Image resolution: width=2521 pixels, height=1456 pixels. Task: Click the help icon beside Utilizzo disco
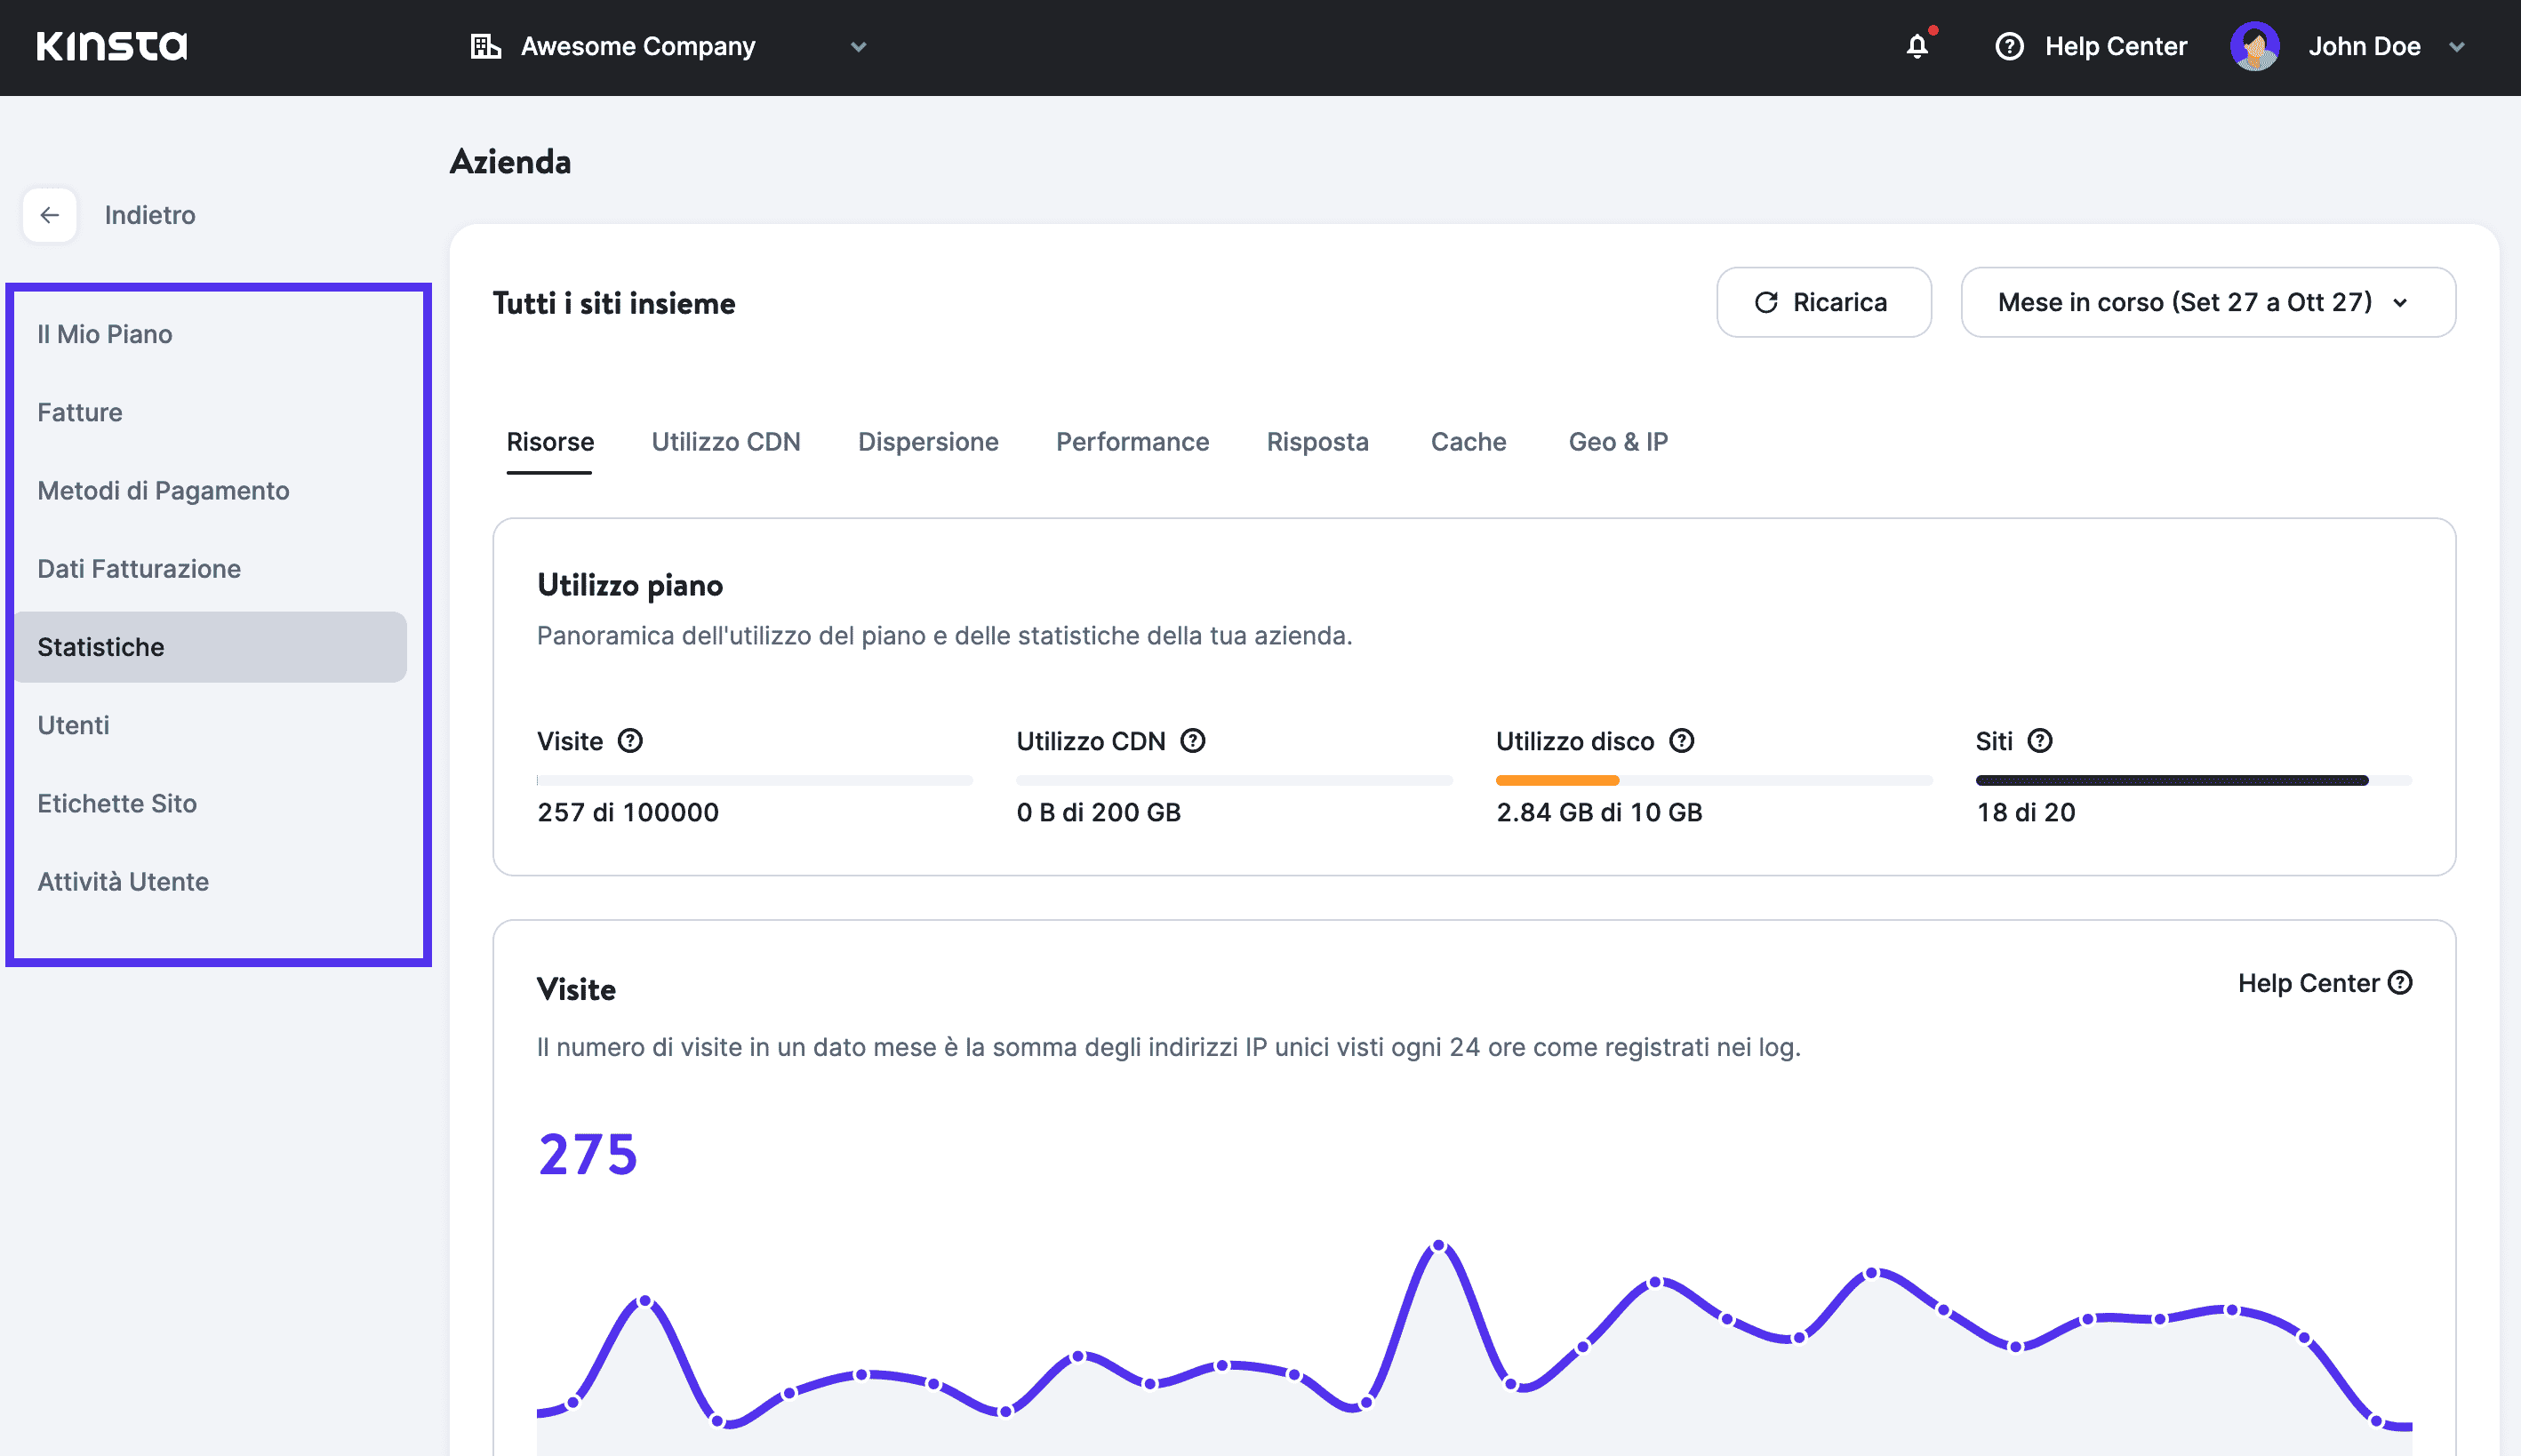click(x=1682, y=741)
